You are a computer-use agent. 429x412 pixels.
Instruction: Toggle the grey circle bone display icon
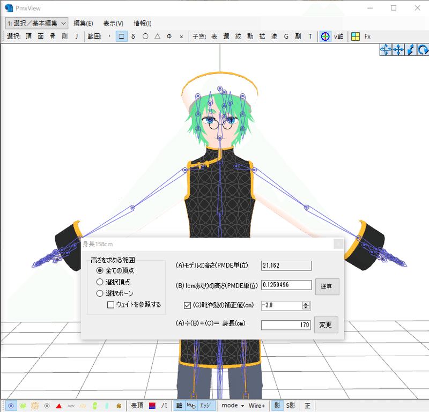point(47,406)
